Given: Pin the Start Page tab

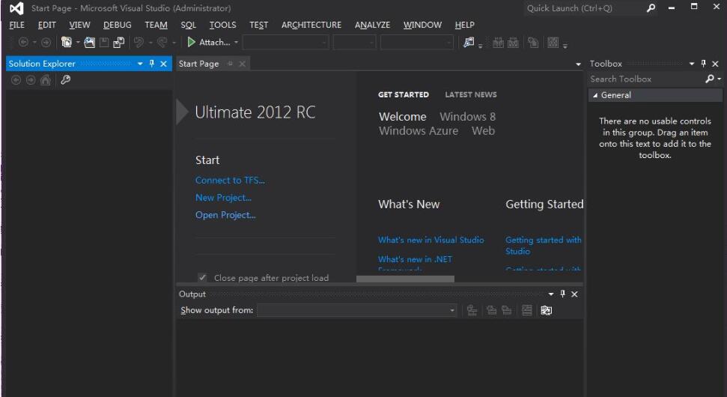Looking at the screenshot, I should tap(231, 64).
